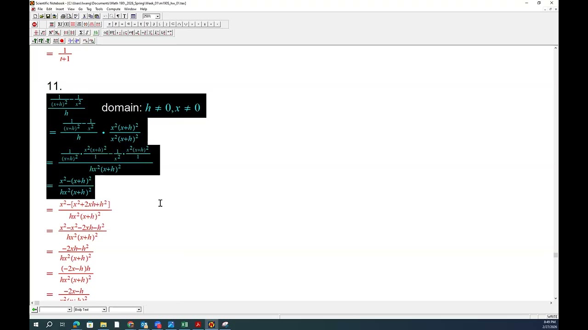The height and width of the screenshot is (330, 588).
Task: Open the View menu
Action: (71, 9)
